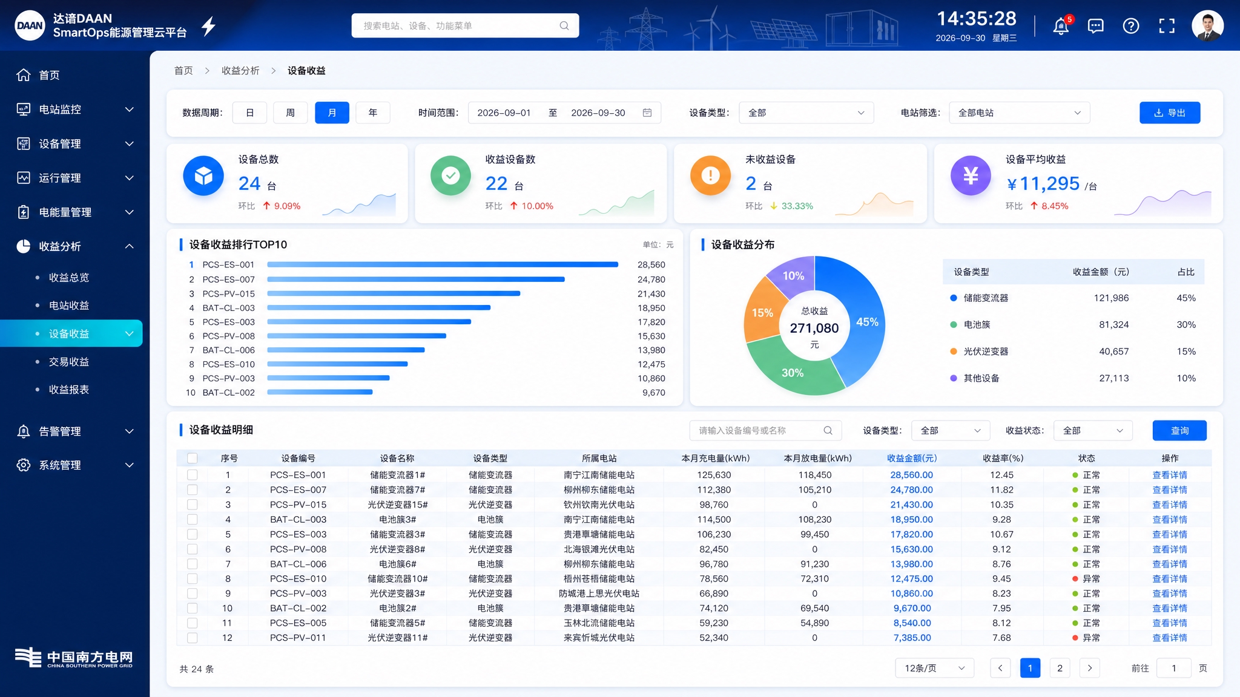The height and width of the screenshot is (697, 1240).
Task: Click the blue cube icon on 设备总数 card
Action: (x=203, y=175)
